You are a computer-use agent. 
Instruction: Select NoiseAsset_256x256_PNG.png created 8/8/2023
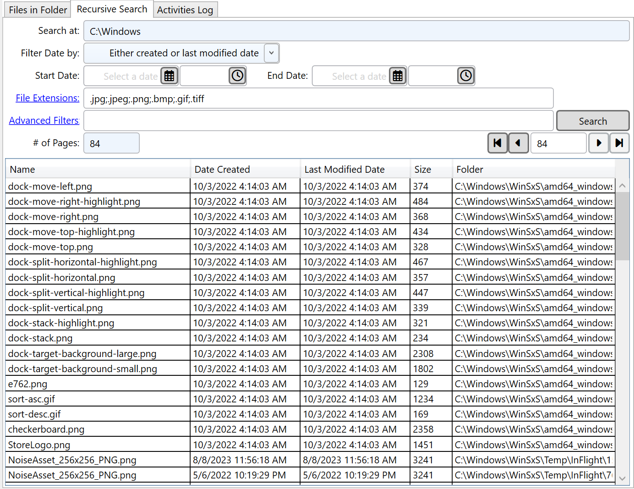[x=72, y=460]
